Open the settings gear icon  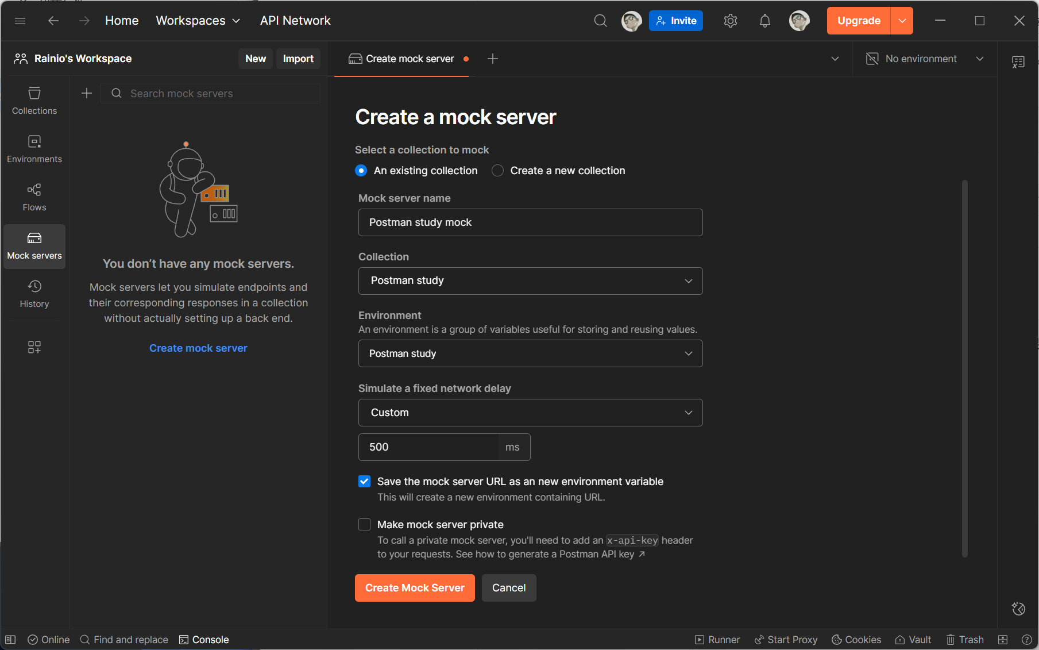(731, 21)
